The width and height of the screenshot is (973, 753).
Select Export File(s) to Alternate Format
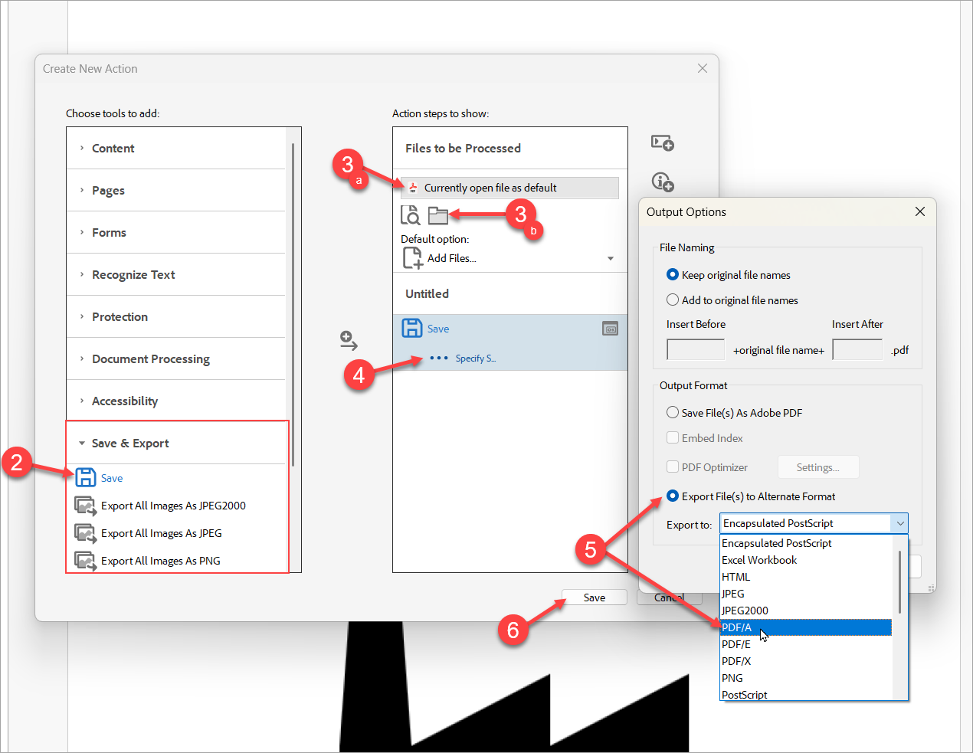click(673, 496)
